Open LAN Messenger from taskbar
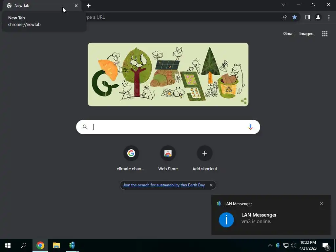Screen dimensions: 336x252 click(x=72, y=245)
